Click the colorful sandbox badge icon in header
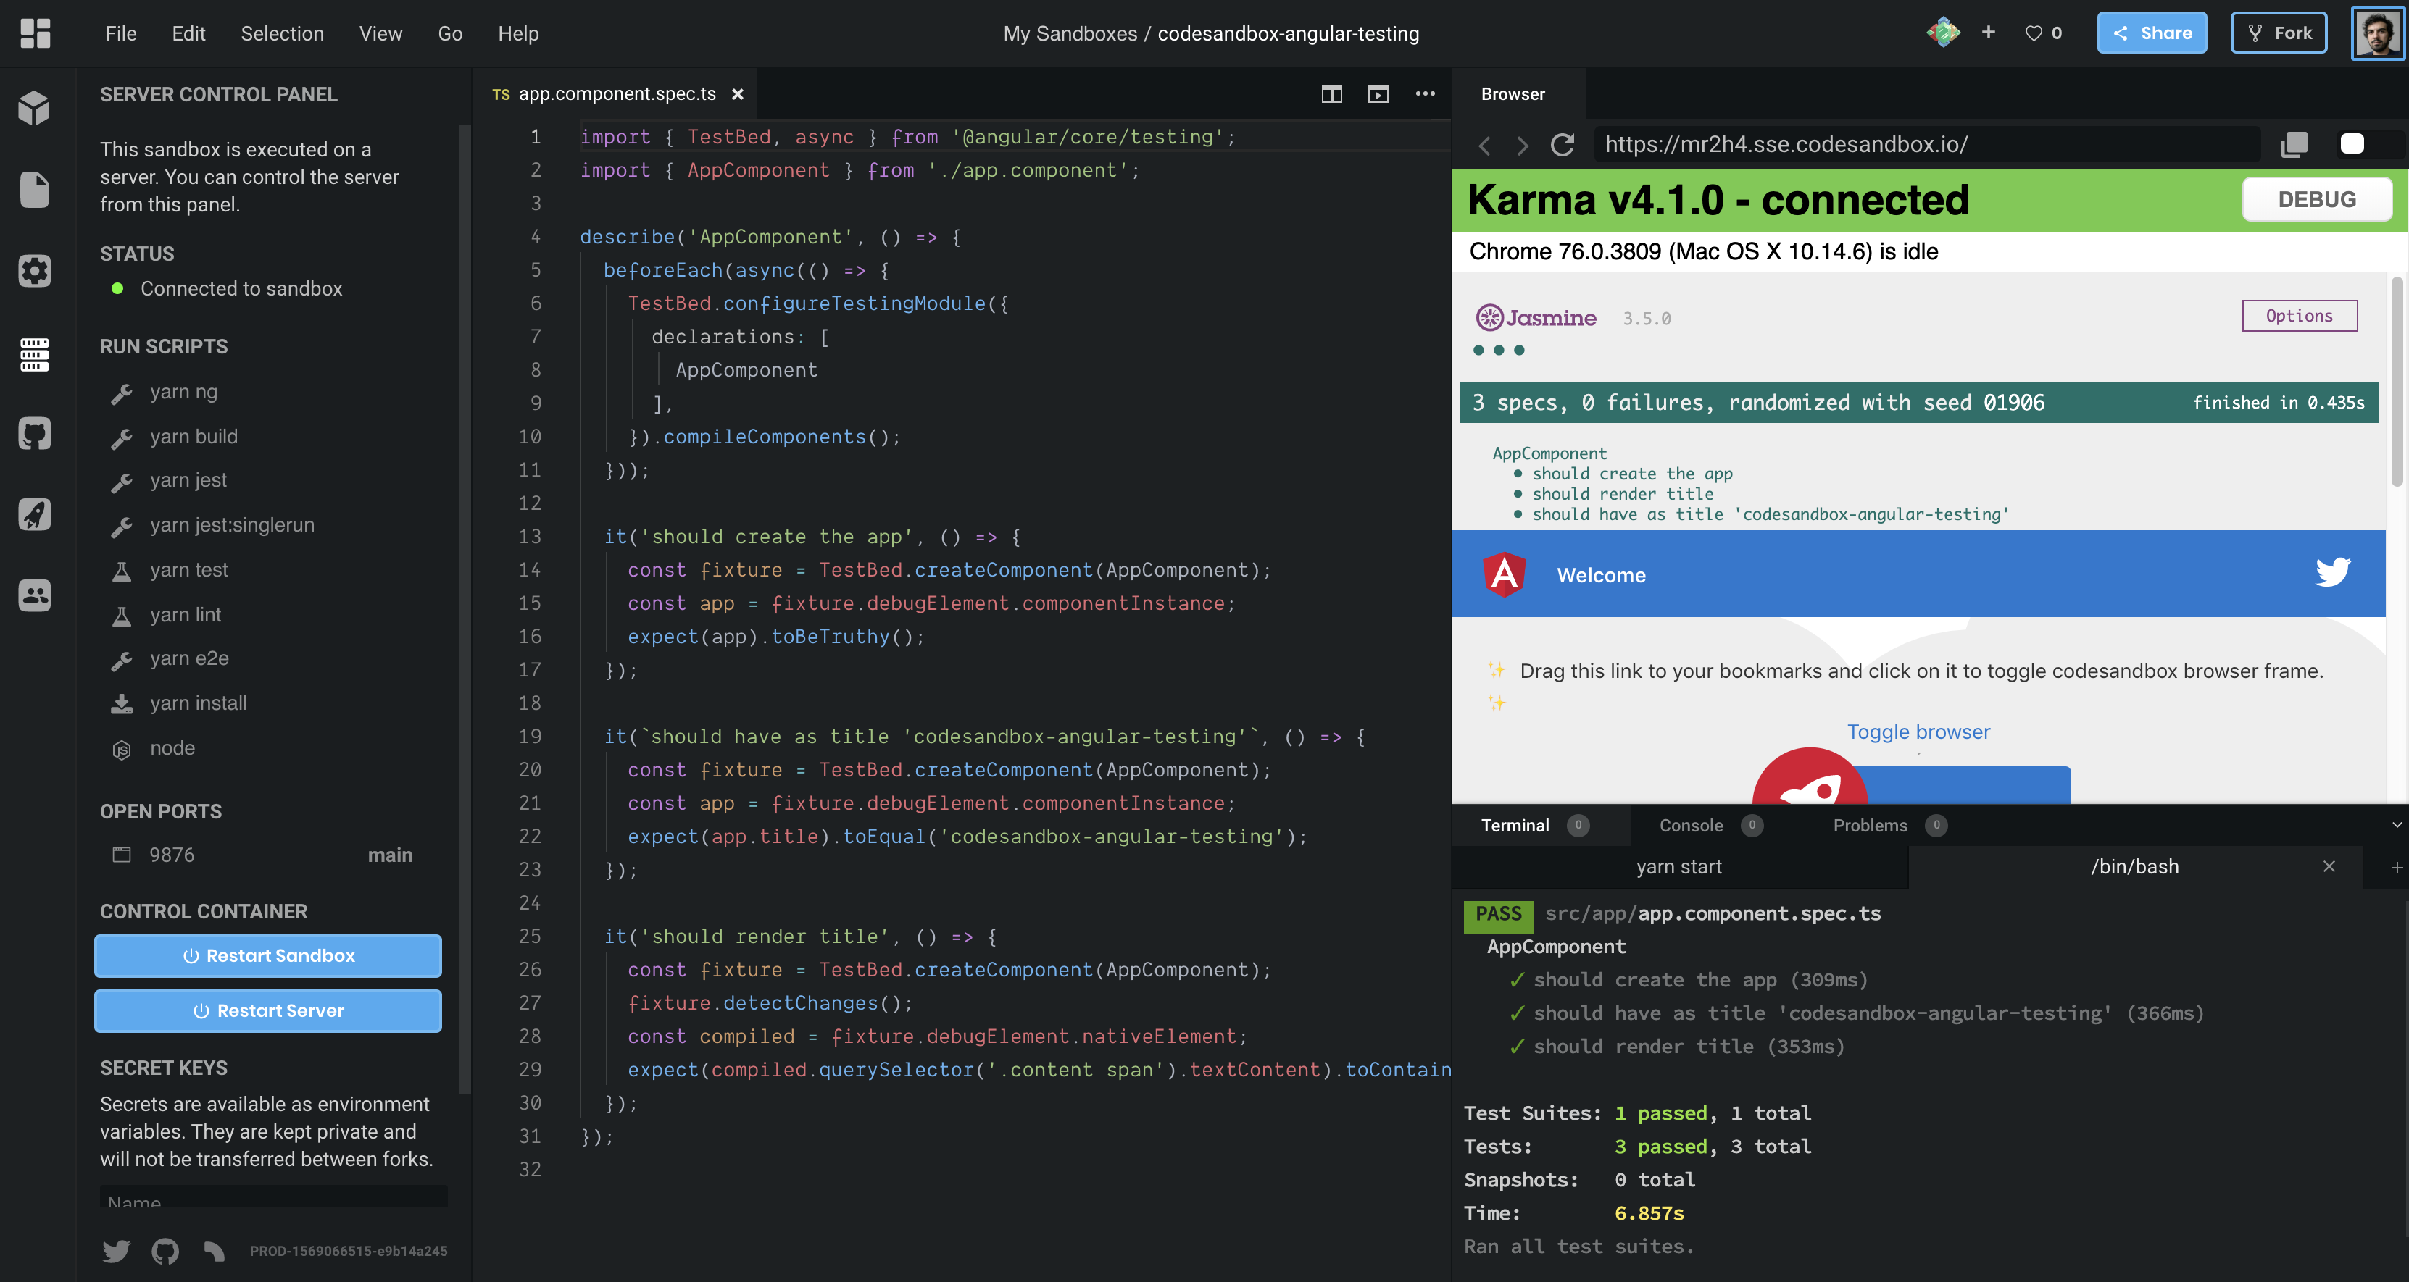The image size is (2409, 1282). 1943,33
